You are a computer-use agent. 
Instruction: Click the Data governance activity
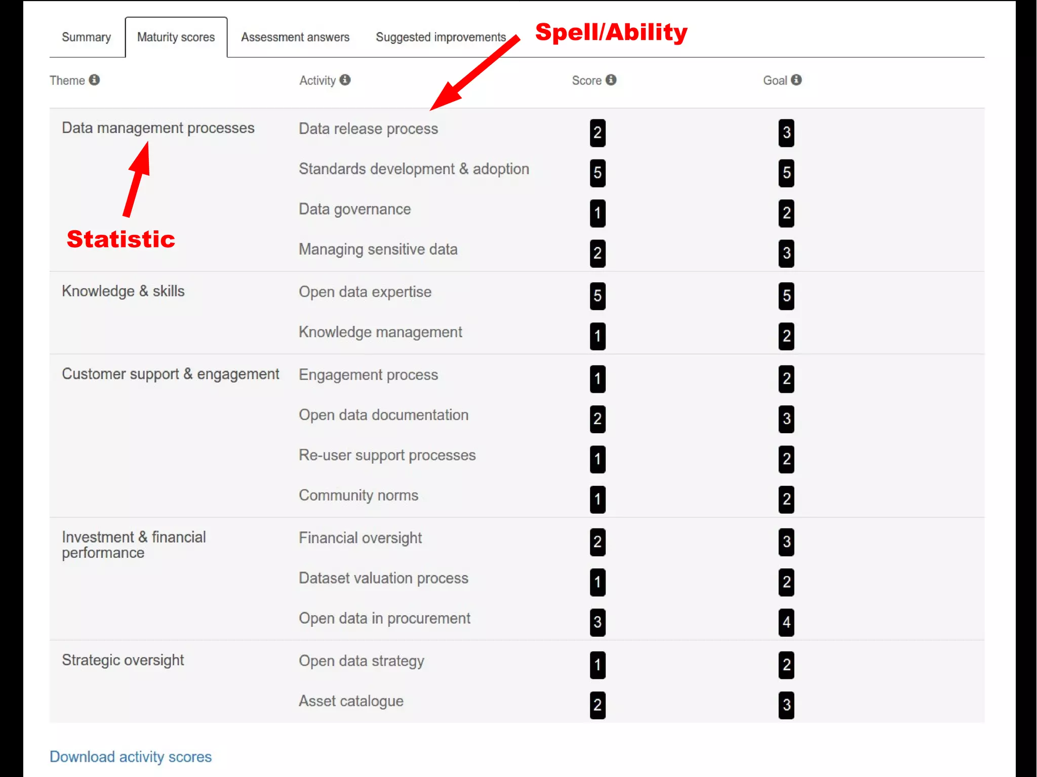[354, 209]
